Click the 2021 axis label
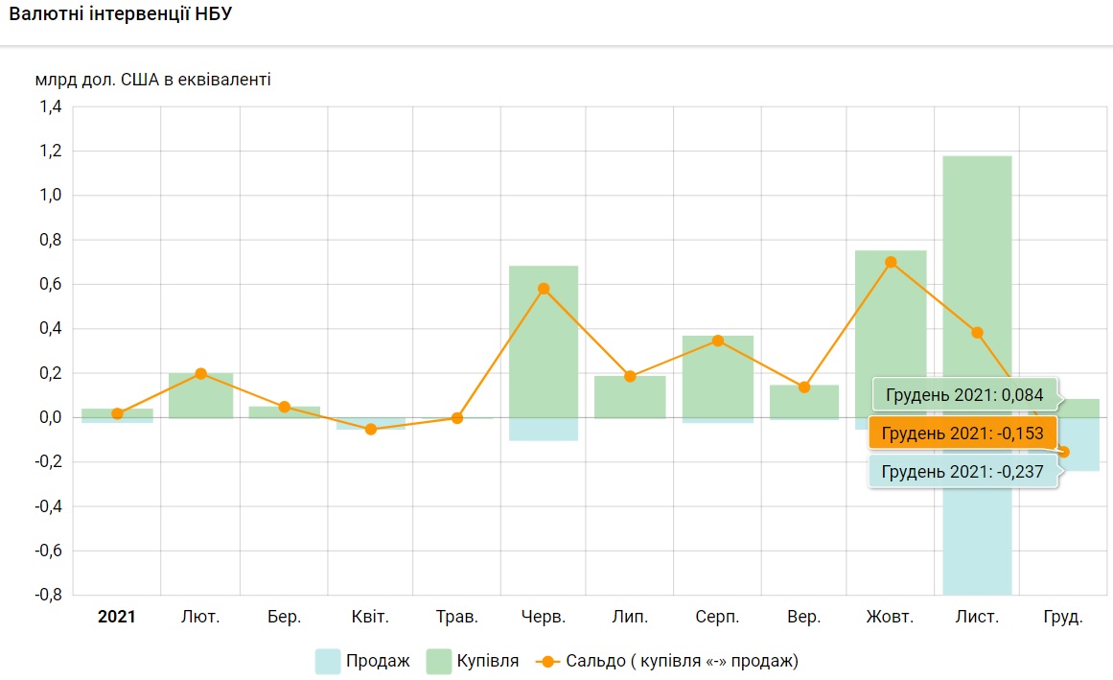The height and width of the screenshot is (680, 1113). tap(117, 617)
